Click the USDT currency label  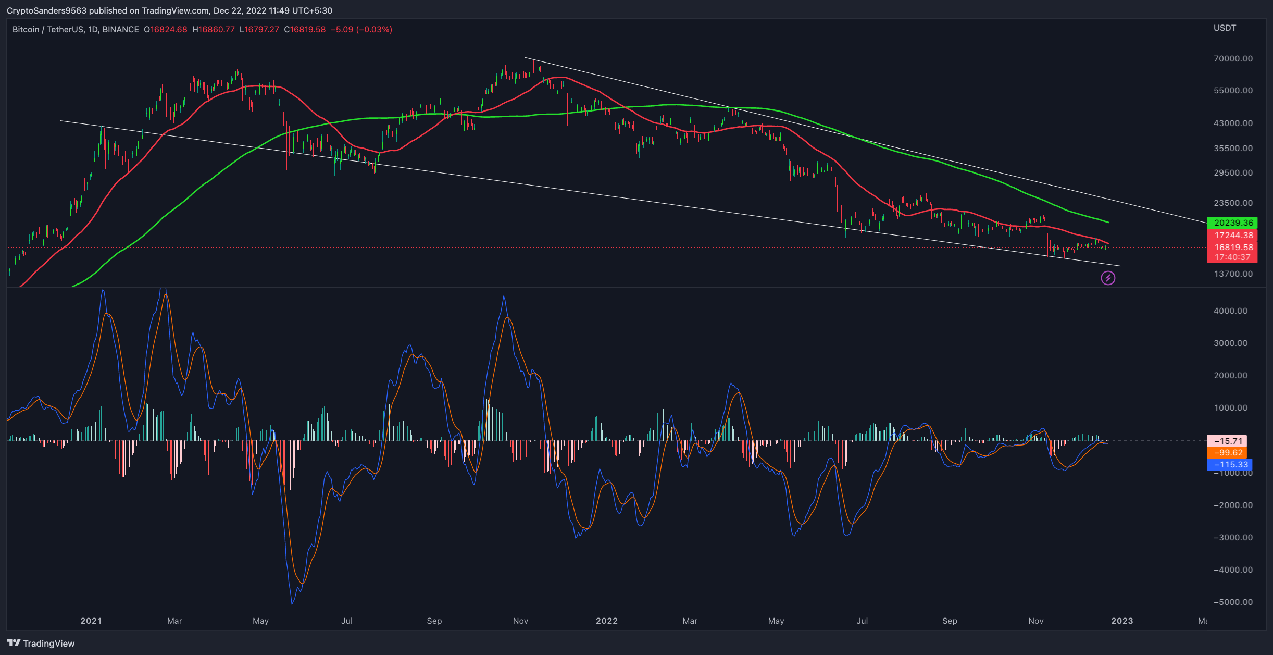pyautogui.click(x=1225, y=28)
